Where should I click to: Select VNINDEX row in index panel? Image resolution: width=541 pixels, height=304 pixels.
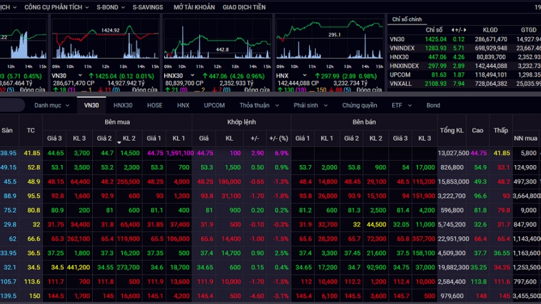tap(464, 49)
